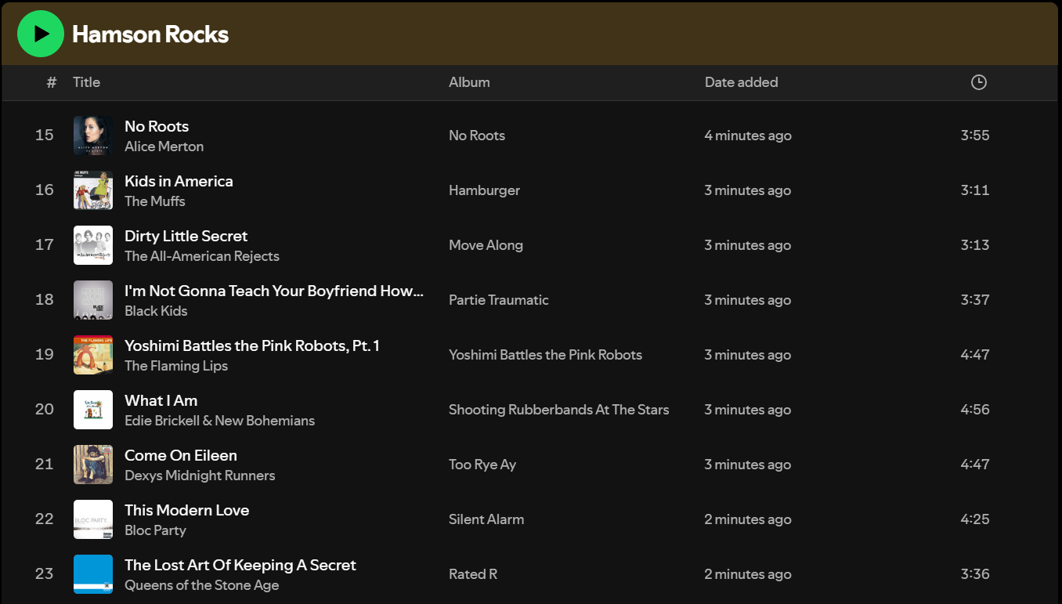Go to the Too Rye Ay album
The width and height of the screenshot is (1062, 604).
482,465
